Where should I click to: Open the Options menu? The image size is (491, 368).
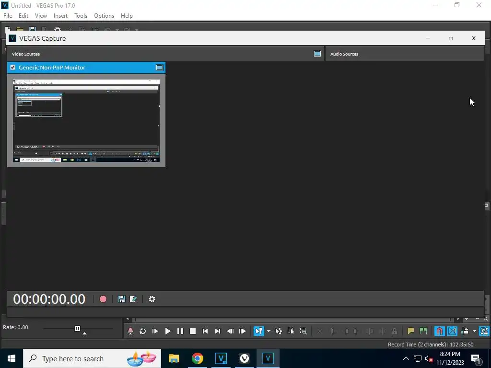(x=104, y=16)
